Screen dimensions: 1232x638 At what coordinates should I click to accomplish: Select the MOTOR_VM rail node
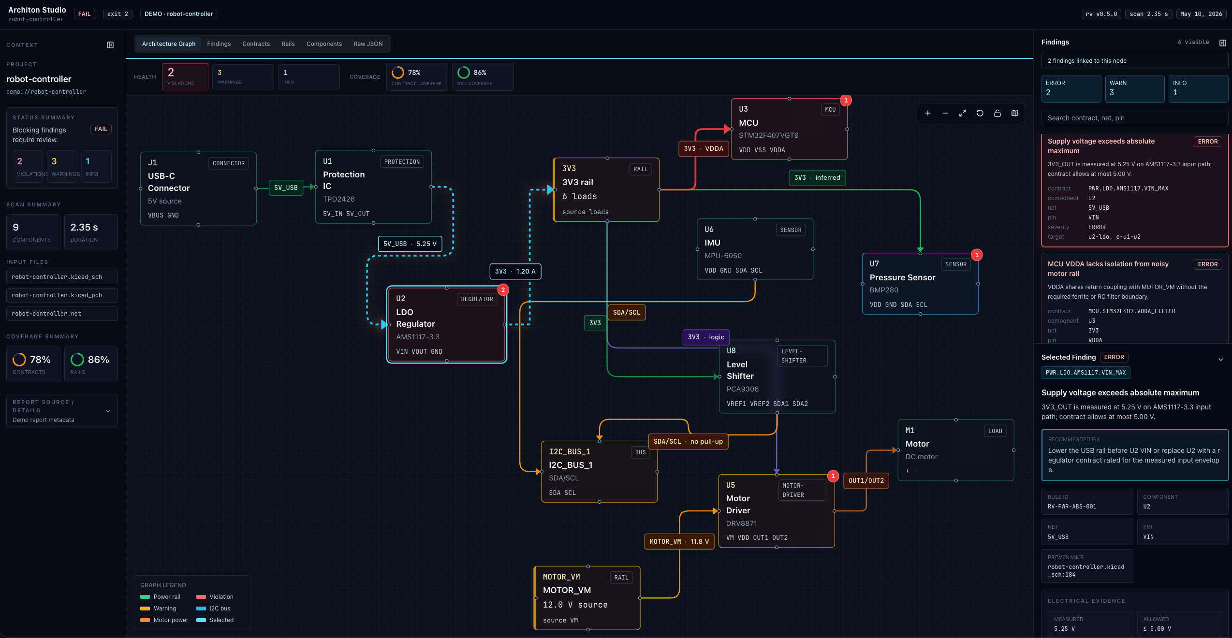click(x=587, y=598)
